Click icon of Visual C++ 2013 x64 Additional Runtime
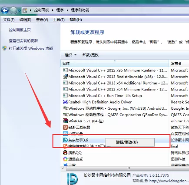 pos(65,83)
